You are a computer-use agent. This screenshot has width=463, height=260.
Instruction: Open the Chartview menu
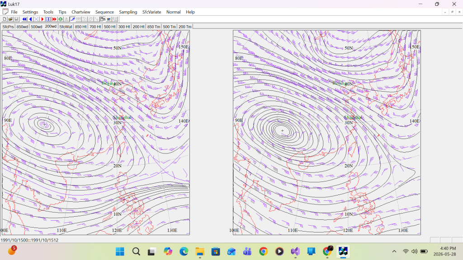click(80, 12)
